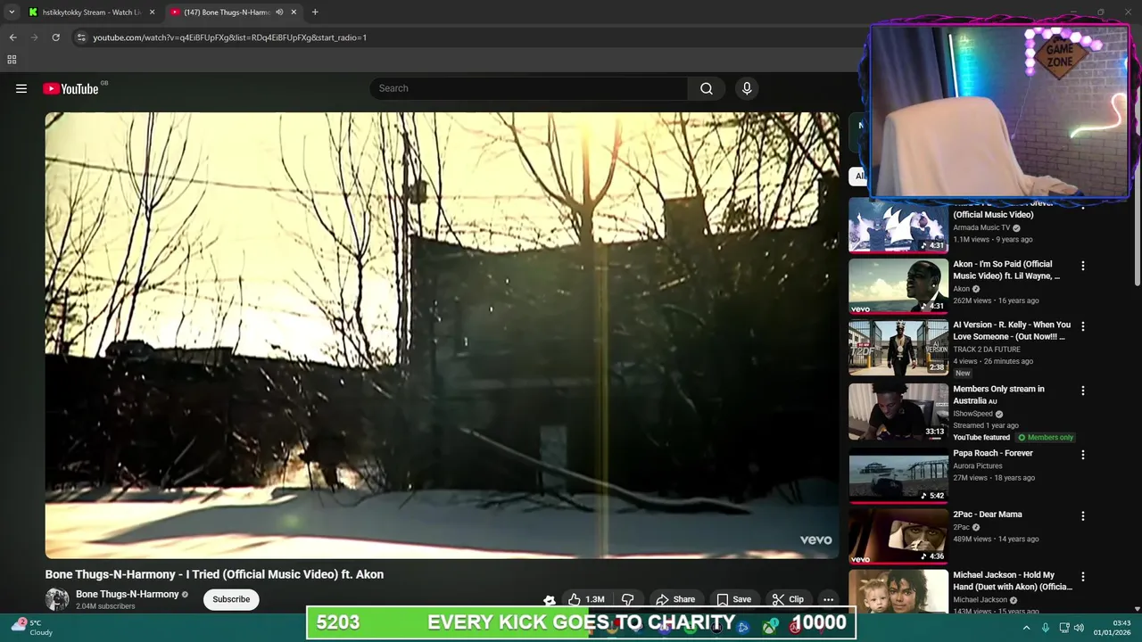1142x642 pixels.
Task: Open the weather widget showing 5°C Cloudy
Action: coord(32,628)
